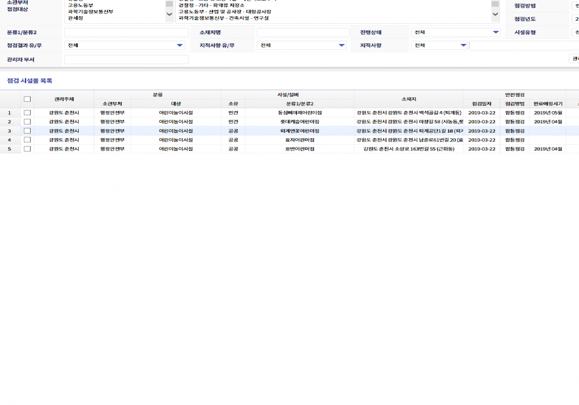Choose 과학기술정보통신부 - 건축시설 - 연구실 list item
The height and width of the screenshot is (405, 579).
coord(223,18)
